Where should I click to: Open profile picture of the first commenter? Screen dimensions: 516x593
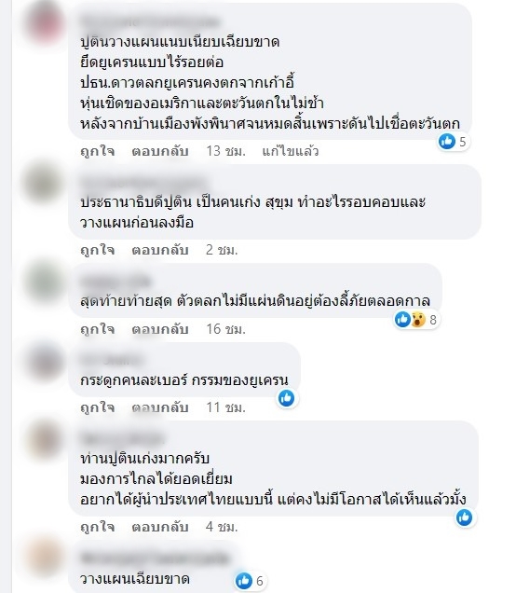44,22
